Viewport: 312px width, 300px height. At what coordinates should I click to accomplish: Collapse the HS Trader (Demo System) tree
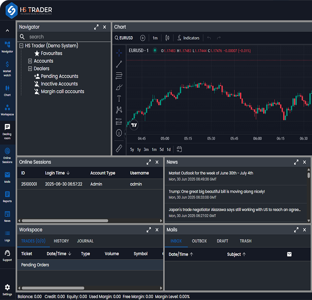[x=21, y=46]
